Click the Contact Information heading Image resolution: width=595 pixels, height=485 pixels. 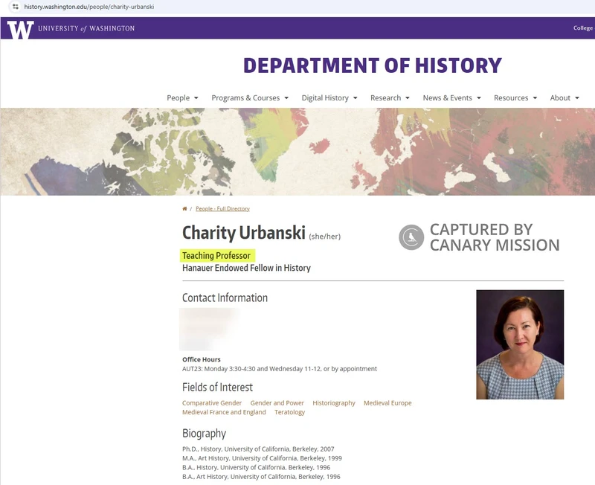click(x=225, y=298)
